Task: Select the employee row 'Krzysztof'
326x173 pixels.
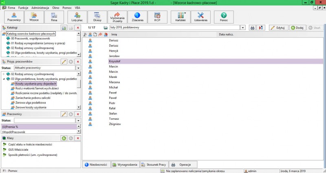Action: pos(216,61)
